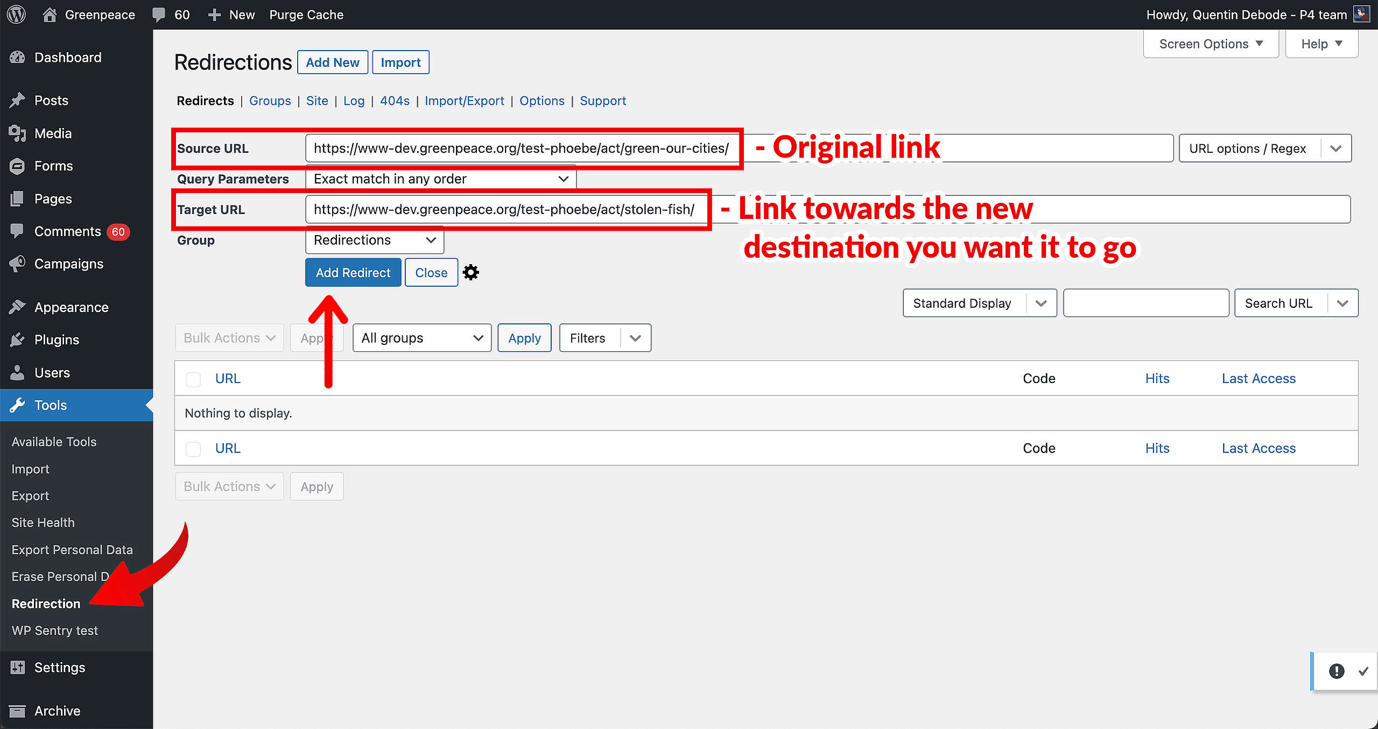Expand the Filters dropdown

605,338
